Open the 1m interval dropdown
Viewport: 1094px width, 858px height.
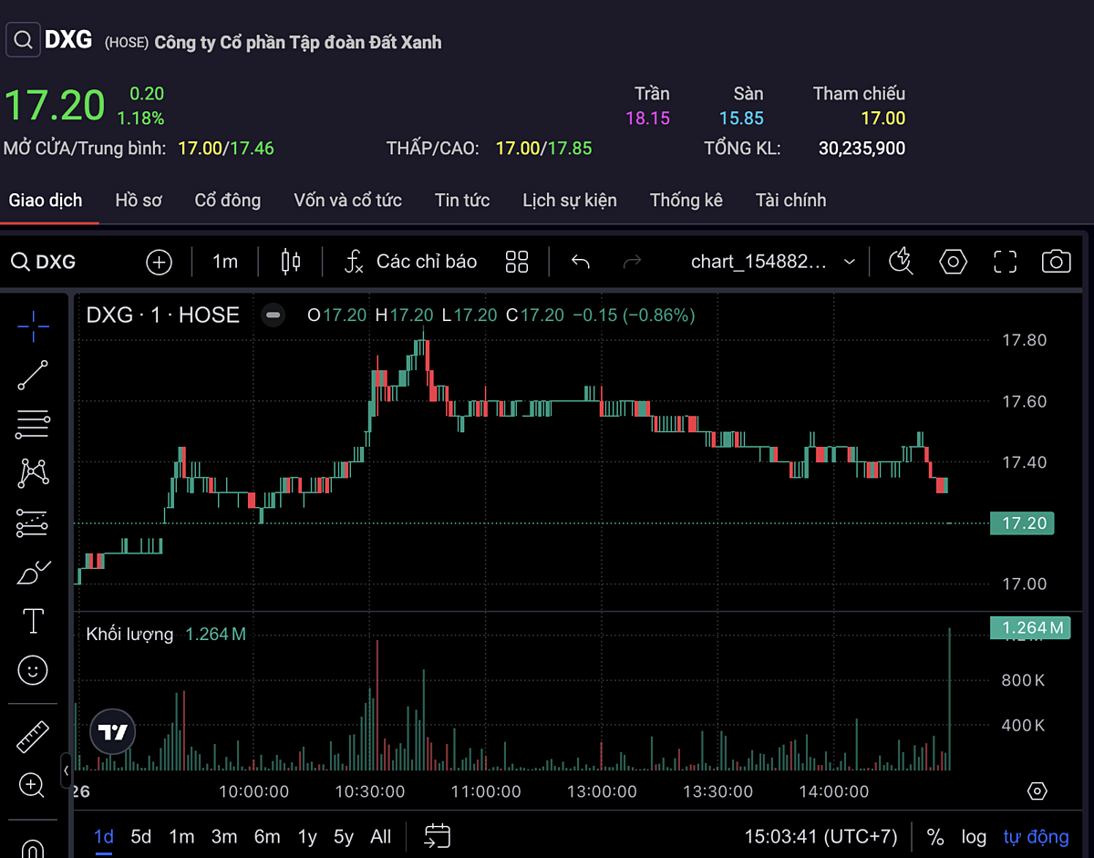[225, 263]
